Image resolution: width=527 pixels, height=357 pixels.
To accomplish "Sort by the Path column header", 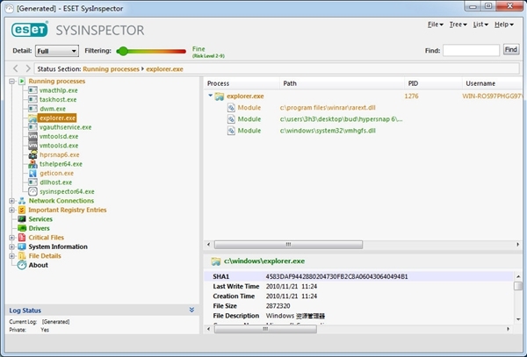I will coord(342,83).
